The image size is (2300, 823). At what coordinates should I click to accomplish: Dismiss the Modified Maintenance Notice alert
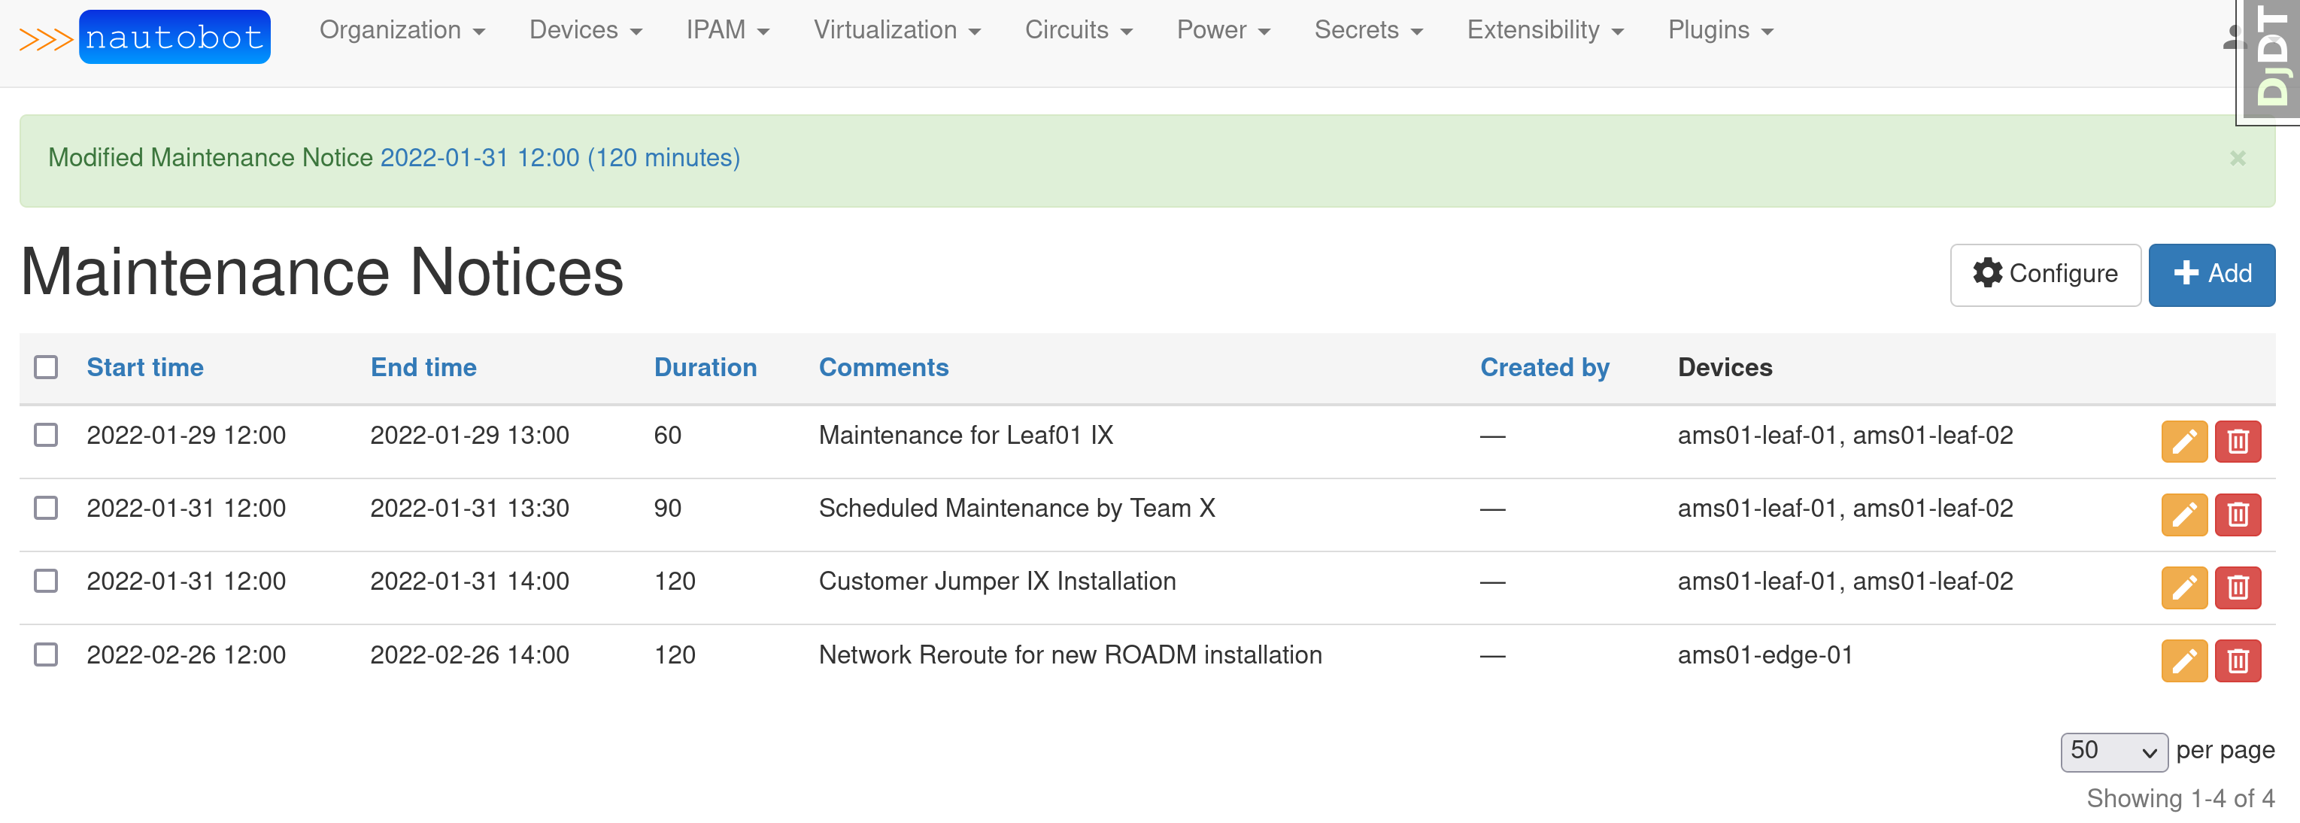coord(2238,159)
